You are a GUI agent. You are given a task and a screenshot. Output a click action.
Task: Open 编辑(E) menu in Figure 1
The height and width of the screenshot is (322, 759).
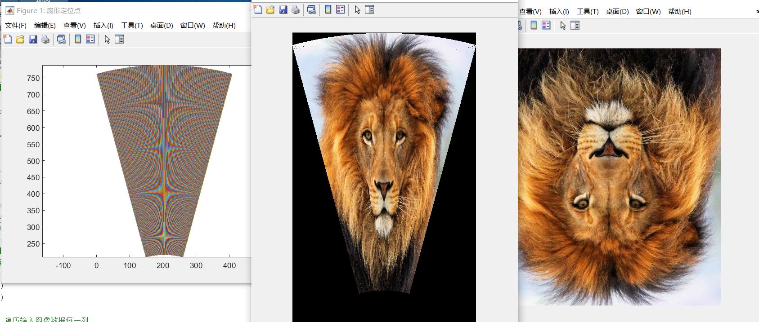coord(45,26)
